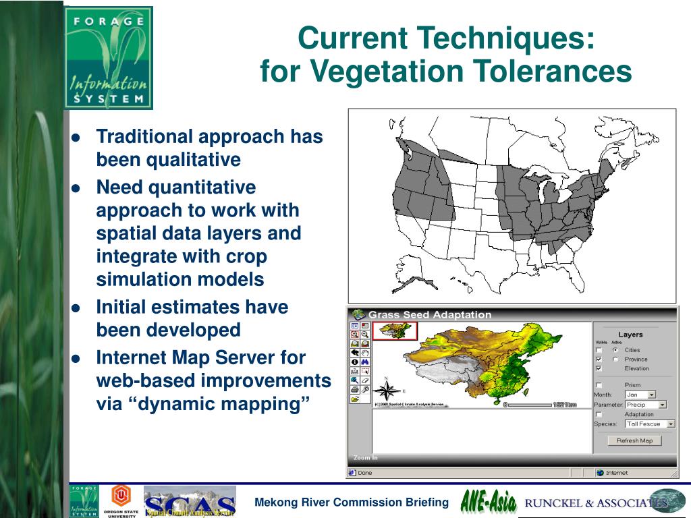Enable the Adaptation layer checkbox
The width and height of the screenshot is (691, 518).
coord(599,415)
